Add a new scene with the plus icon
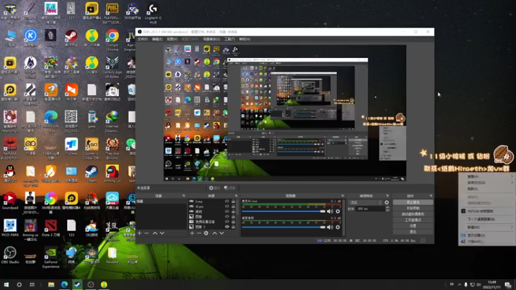 click(139, 233)
